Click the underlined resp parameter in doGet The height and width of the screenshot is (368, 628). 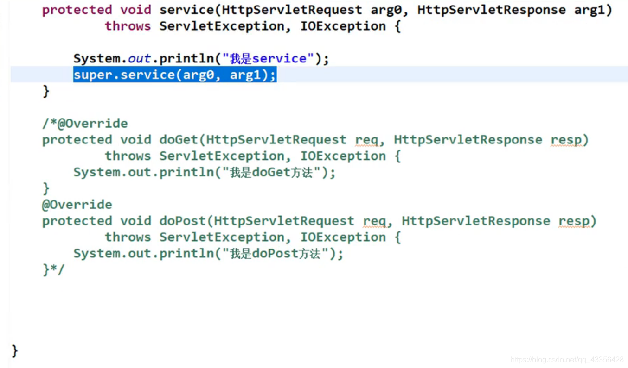(x=565, y=140)
